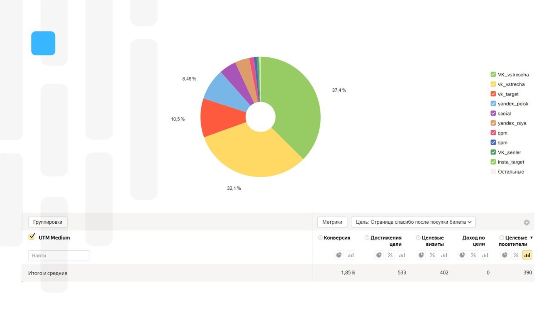Click pie chart icon under Доход по цели
Viewport: 556px width, 313px height.
tap(462, 255)
